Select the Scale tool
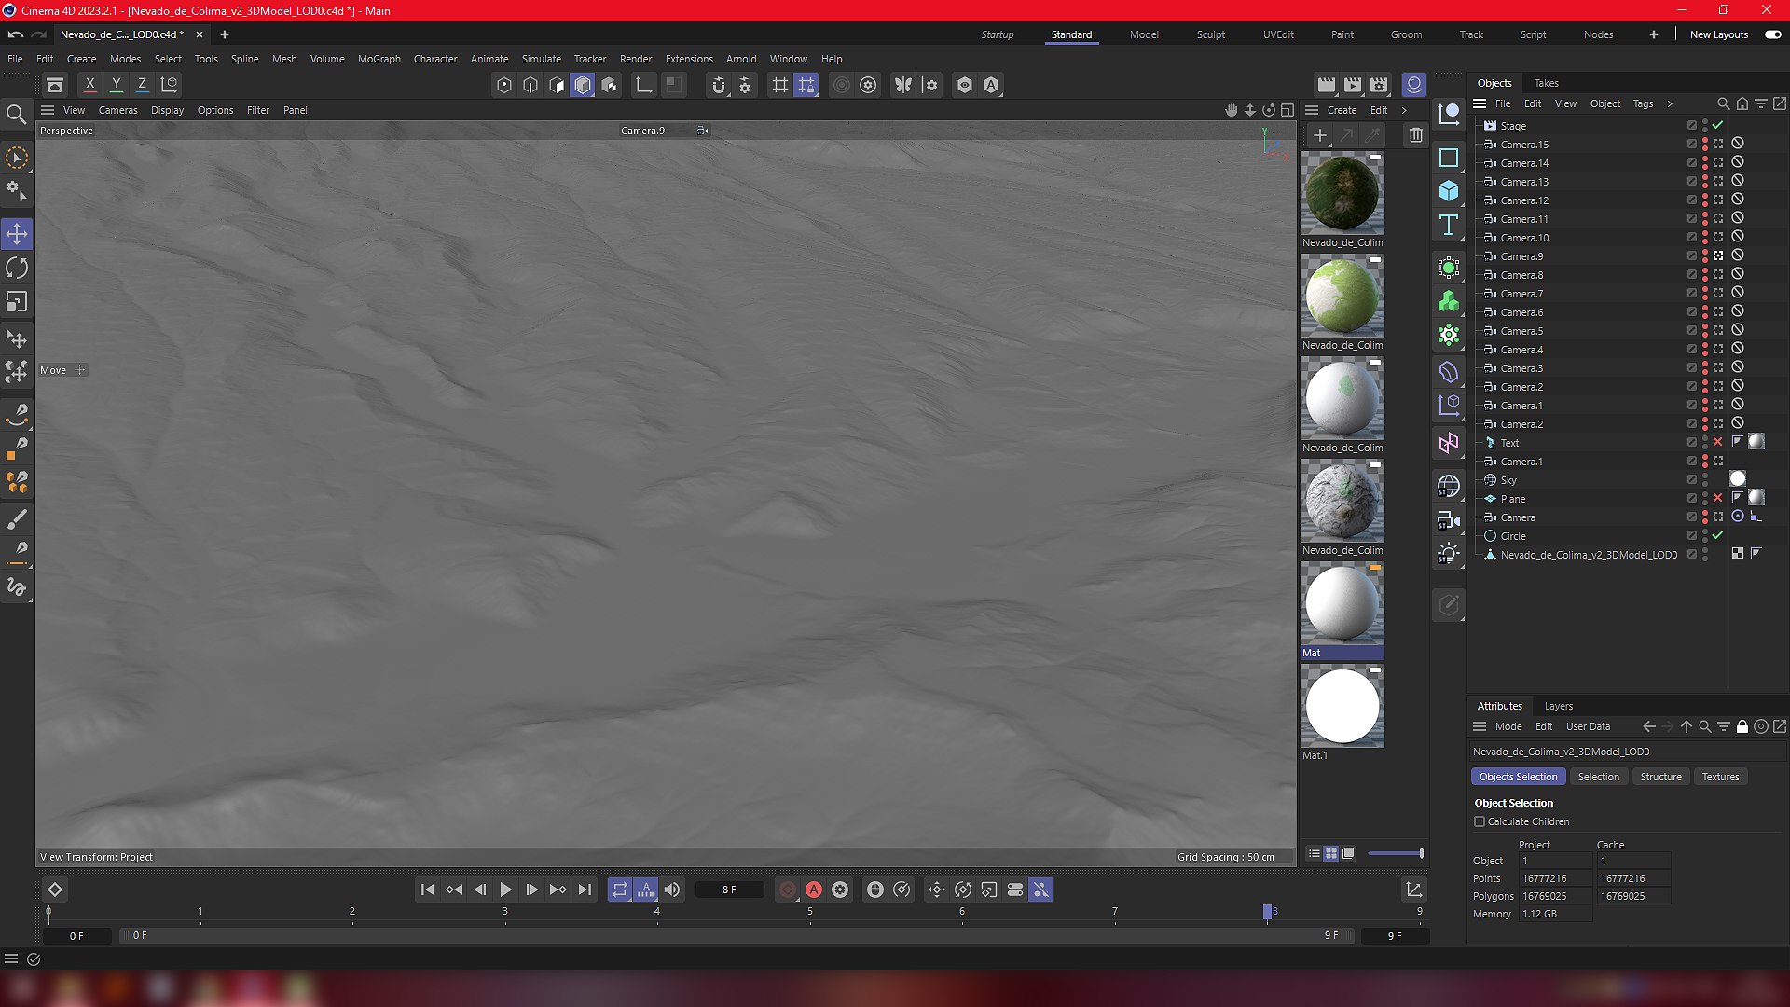The image size is (1790, 1007). point(17,302)
